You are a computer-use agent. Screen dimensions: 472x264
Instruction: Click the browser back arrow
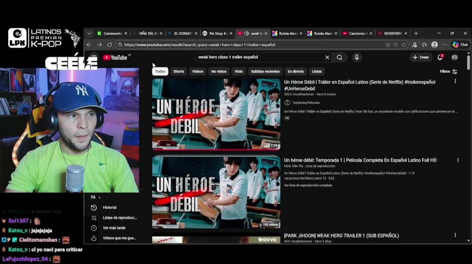coord(89,45)
